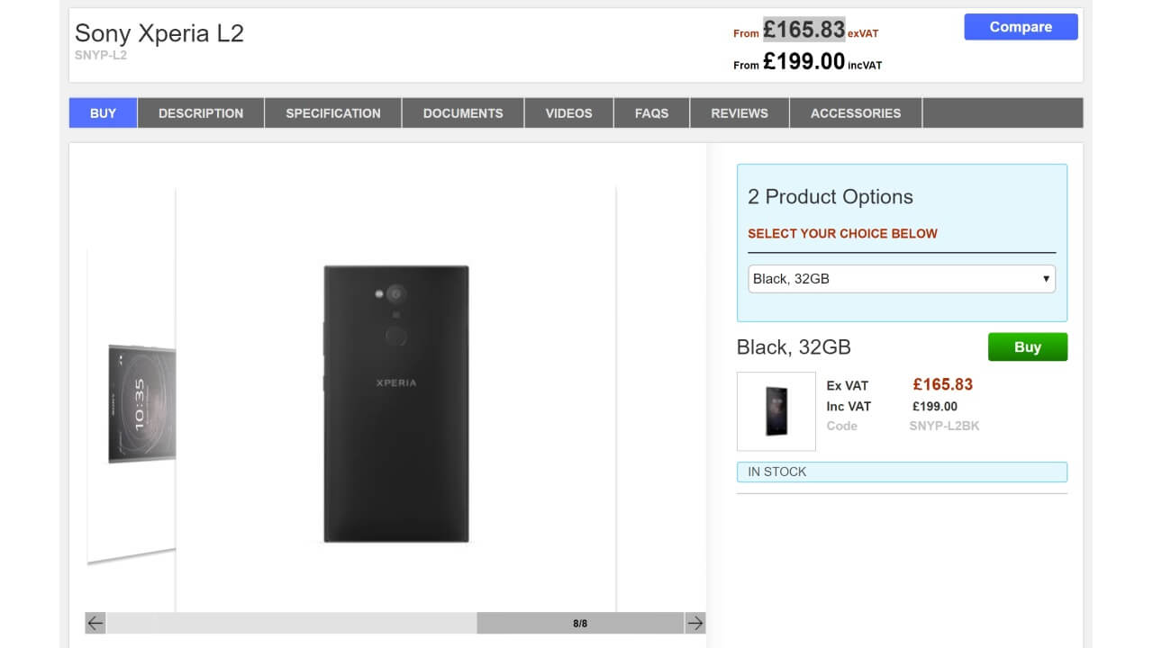View the Videos tab
The height and width of the screenshot is (648, 1153).
click(569, 113)
